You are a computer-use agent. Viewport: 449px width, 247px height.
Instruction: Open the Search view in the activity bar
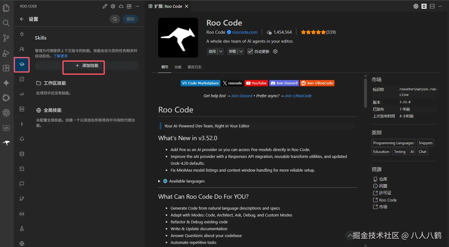(6, 23)
